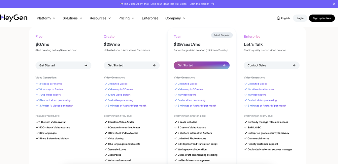Dismiss the top announcement banner
This screenshot has width=338, height=164.
pos(334,4)
